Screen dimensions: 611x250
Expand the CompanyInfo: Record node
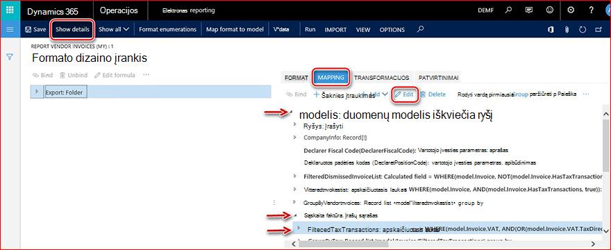(295, 137)
